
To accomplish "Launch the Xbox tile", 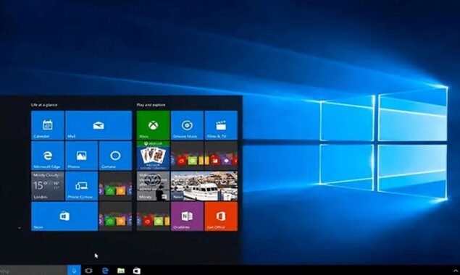I will coord(153,125).
